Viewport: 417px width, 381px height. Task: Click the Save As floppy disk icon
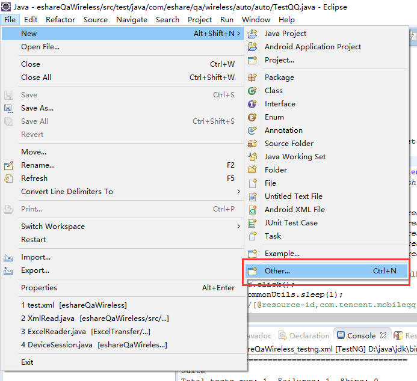[x=8, y=108]
